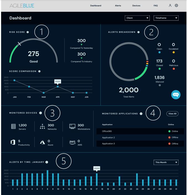Image resolution: width=187 pixels, height=195 pixels.
Task: Click the yellow Escalated legend dot
Action: coord(174,52)
